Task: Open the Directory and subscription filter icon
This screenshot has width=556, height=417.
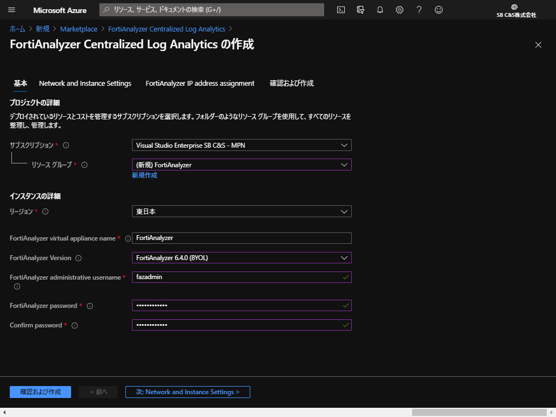Action: (x=361, y=10)
